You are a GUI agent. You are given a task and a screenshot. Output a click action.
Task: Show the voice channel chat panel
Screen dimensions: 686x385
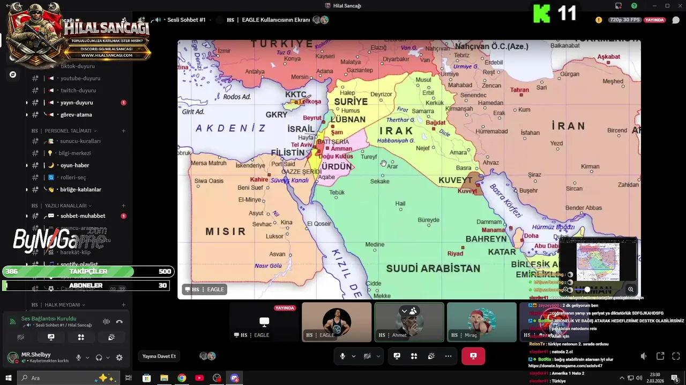[676, 20]
